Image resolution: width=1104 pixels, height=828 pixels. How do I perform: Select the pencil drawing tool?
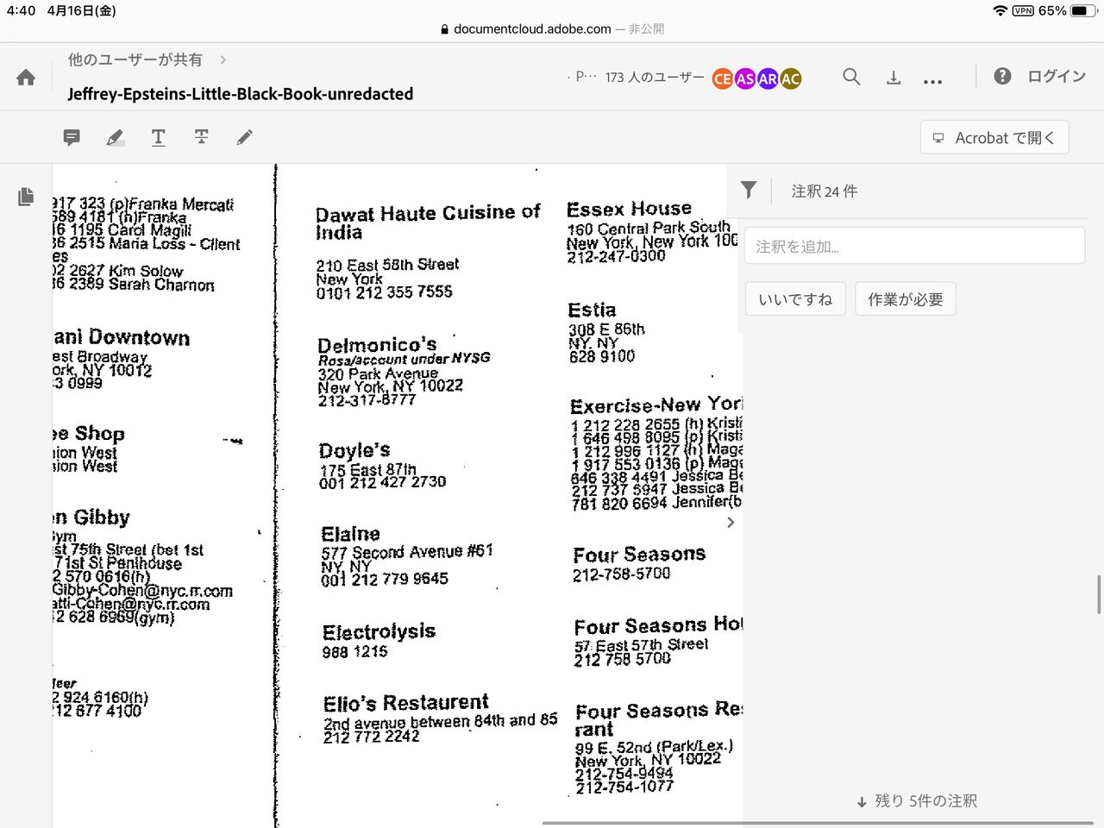pyautogui.click(x=245, y=137)
